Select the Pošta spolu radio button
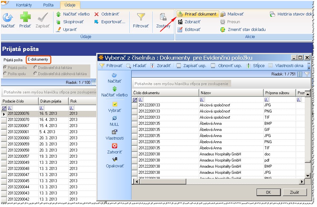 pyautogui.click(x=5, y=74)
